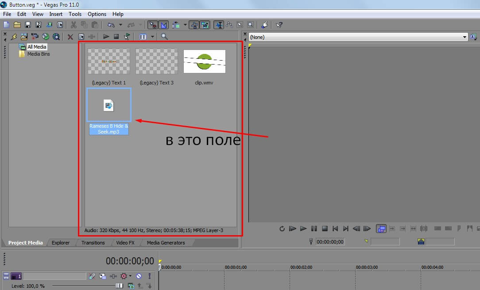Click the Search Media Bins magnifier
The height and width of the screenshot is (290, 480).
164,37
